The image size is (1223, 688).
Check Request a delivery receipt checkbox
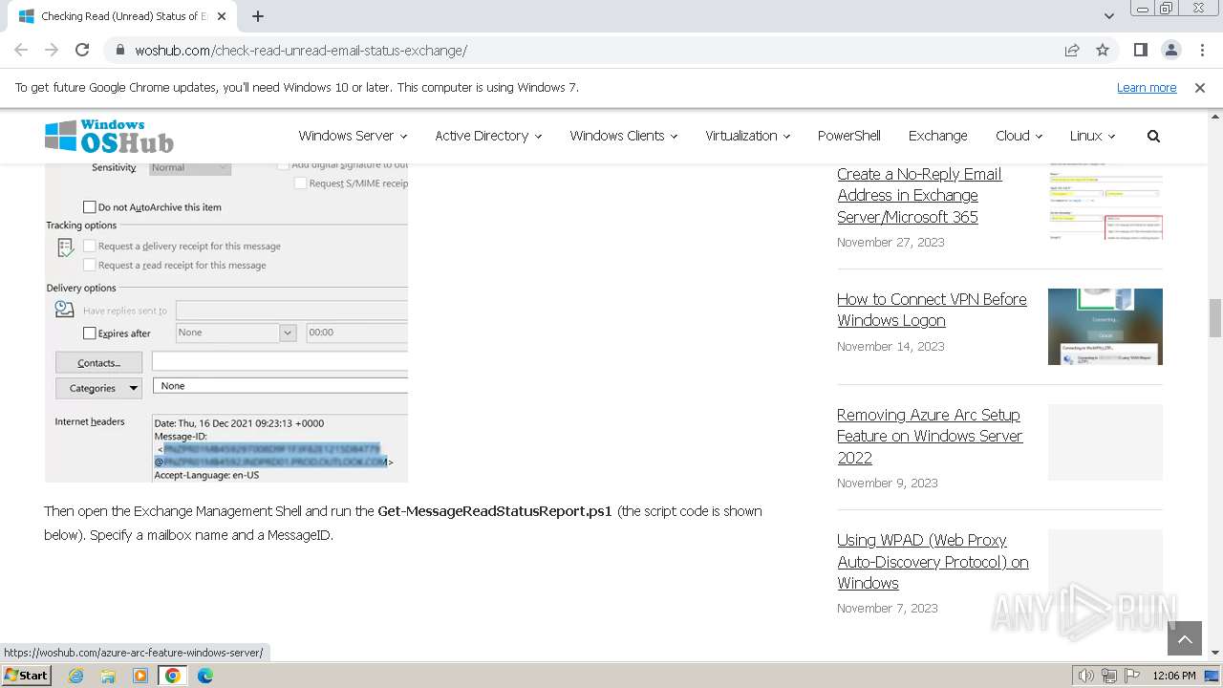click(90, 246)
